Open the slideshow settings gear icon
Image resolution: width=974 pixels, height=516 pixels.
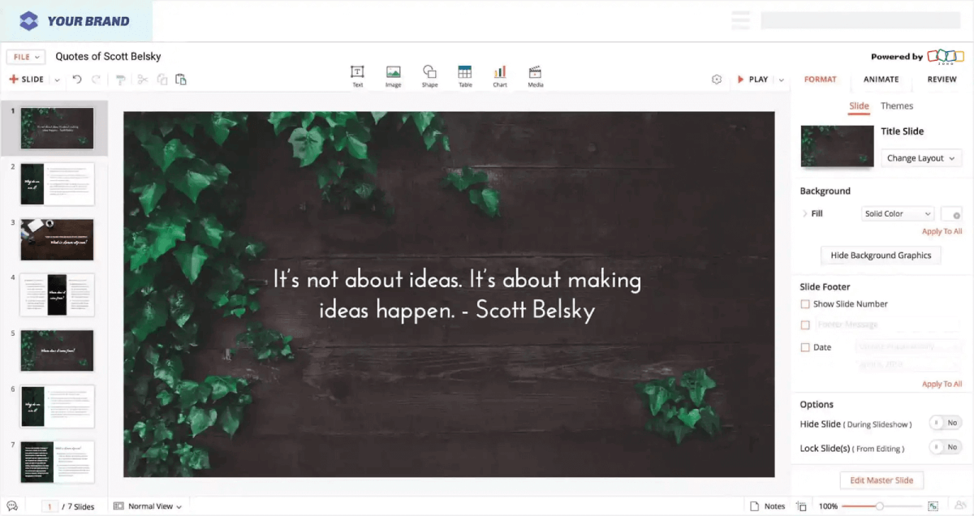click(x=717, y=79)
